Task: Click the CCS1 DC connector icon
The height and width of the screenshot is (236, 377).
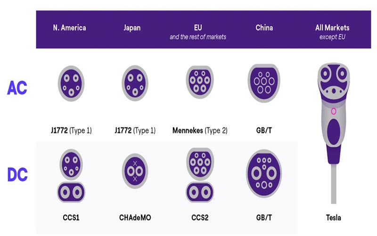Action: click(x=71, y=176)
